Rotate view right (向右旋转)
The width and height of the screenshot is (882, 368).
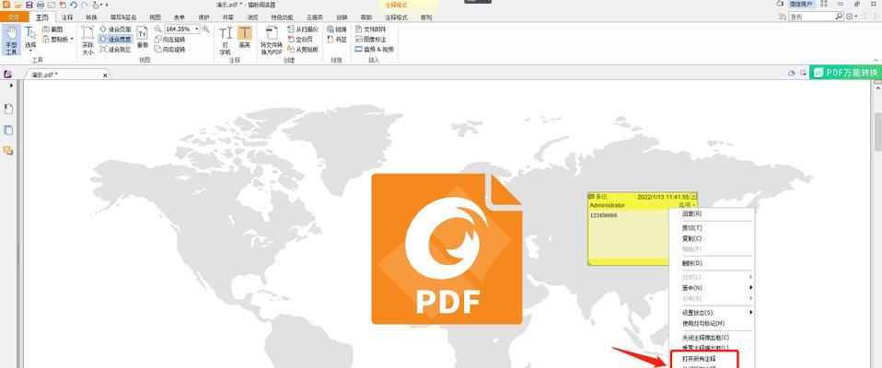click(170, 50)
